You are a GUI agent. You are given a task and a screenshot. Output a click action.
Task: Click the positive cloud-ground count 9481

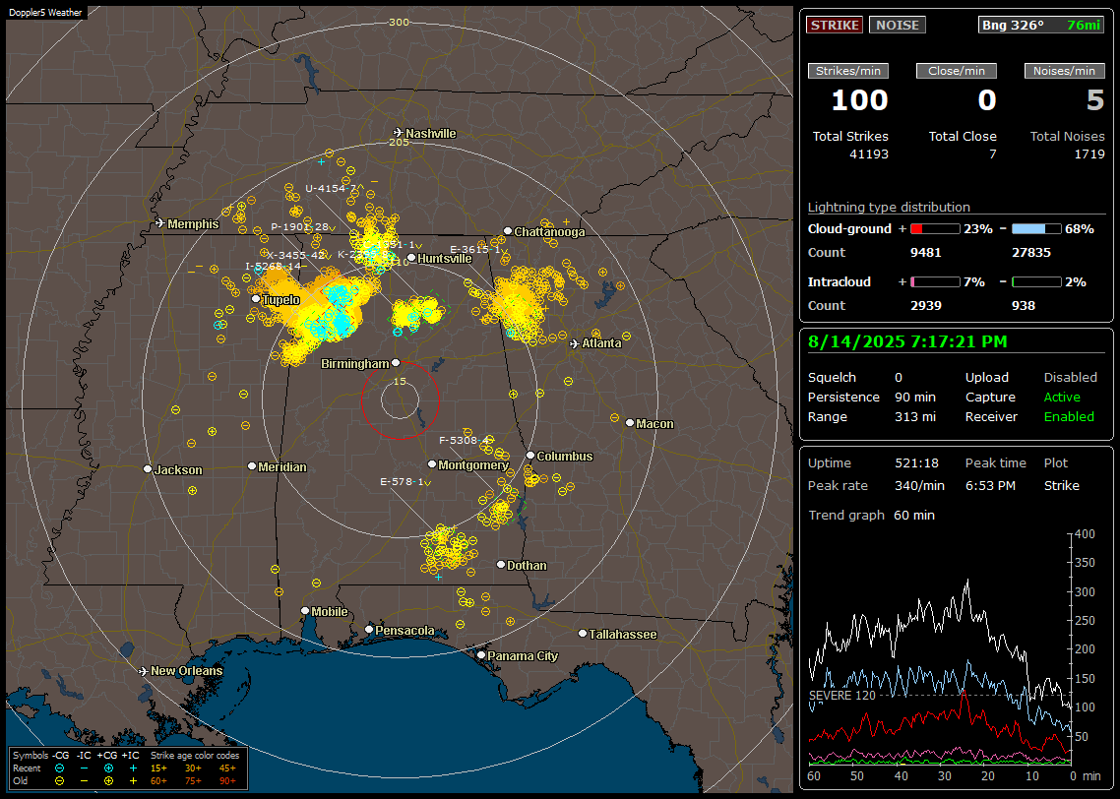[926, 253]
